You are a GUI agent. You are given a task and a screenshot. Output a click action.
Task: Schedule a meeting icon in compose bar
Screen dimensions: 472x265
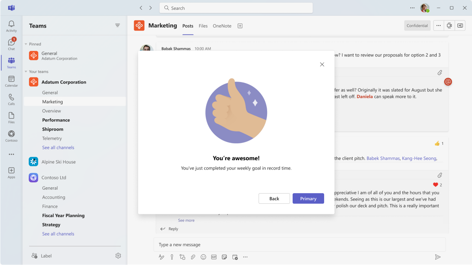pyautogui.click(x=235, y=257)
